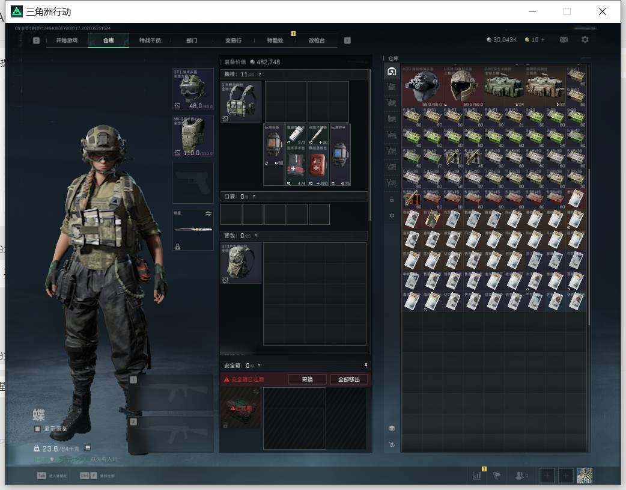
Task: Click primary weapon slot 2
Action: (171, 436)
